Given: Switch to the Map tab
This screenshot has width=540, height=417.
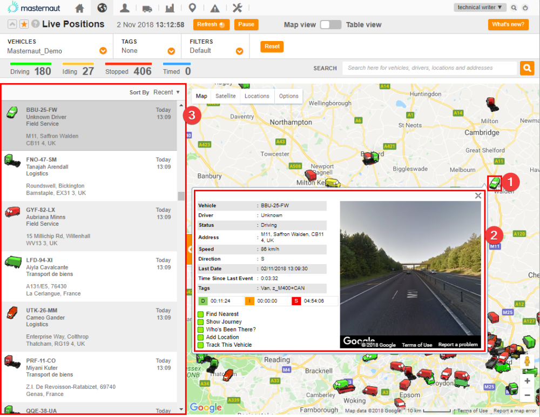Looking at the screenshot, I should pyautogui.click(x=201, y=96).
